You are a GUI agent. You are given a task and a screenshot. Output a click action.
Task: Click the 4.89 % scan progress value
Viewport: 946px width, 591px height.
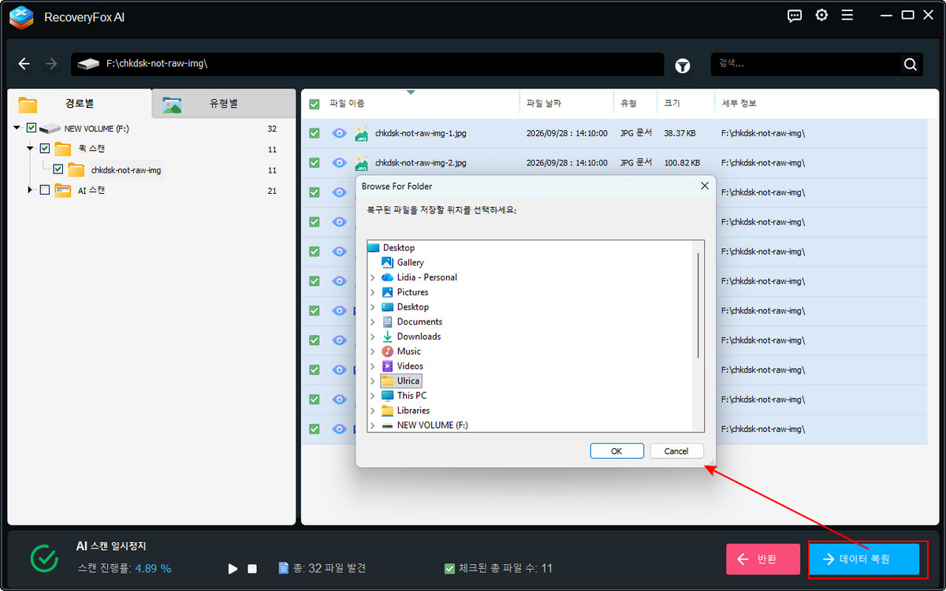point(153,568)
